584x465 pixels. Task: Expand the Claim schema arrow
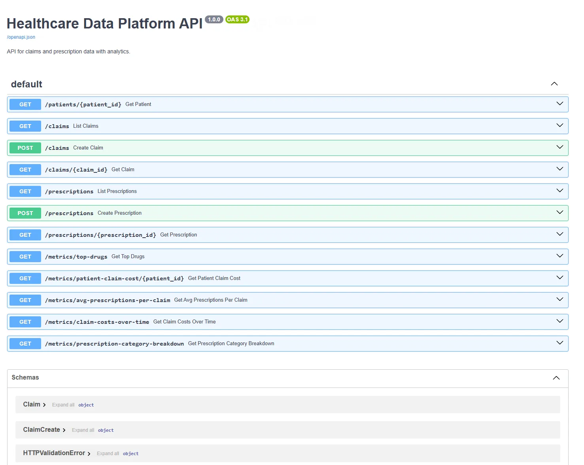point(44,405)
